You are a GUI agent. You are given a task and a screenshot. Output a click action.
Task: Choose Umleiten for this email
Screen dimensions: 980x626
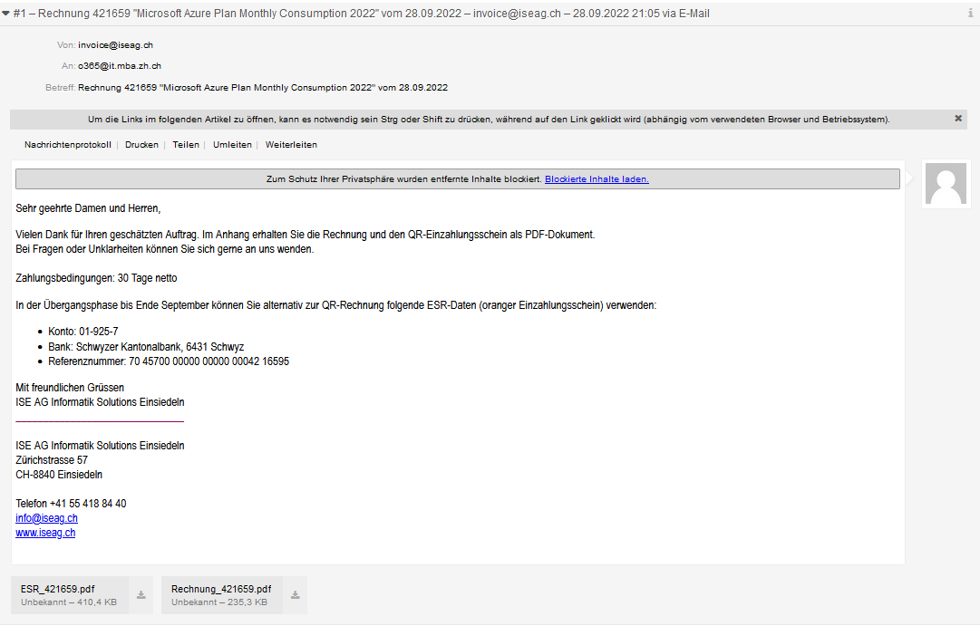click(x=232, y=144)
